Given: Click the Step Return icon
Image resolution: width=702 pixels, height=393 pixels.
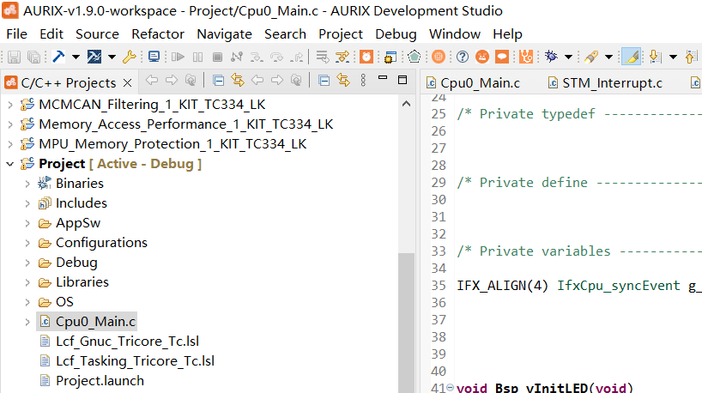Looking at the screenshot, I should (x=296, y=57).
